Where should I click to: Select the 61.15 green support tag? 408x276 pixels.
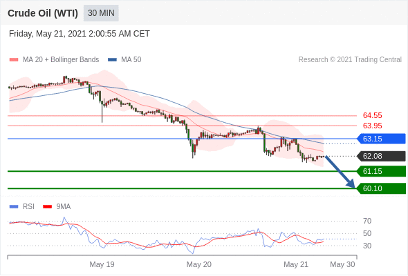tap(381, 171)
